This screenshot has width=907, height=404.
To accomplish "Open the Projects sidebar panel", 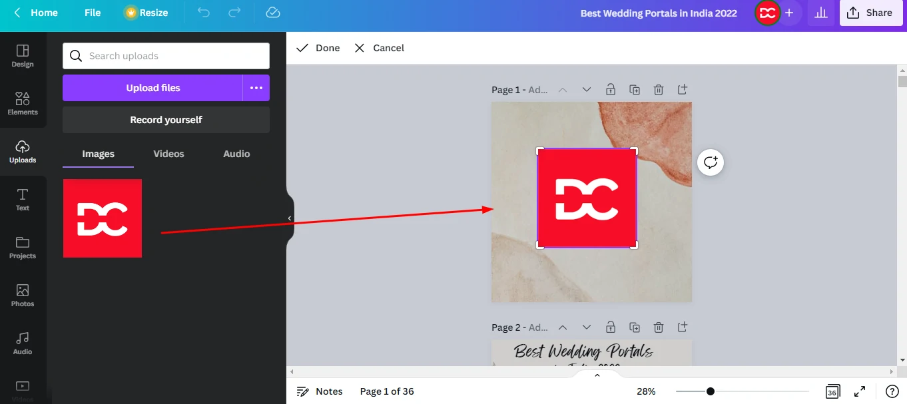I will coord(23,248).
